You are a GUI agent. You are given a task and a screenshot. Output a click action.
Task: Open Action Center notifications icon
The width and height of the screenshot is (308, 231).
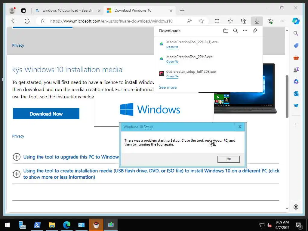tap(299, 225)
